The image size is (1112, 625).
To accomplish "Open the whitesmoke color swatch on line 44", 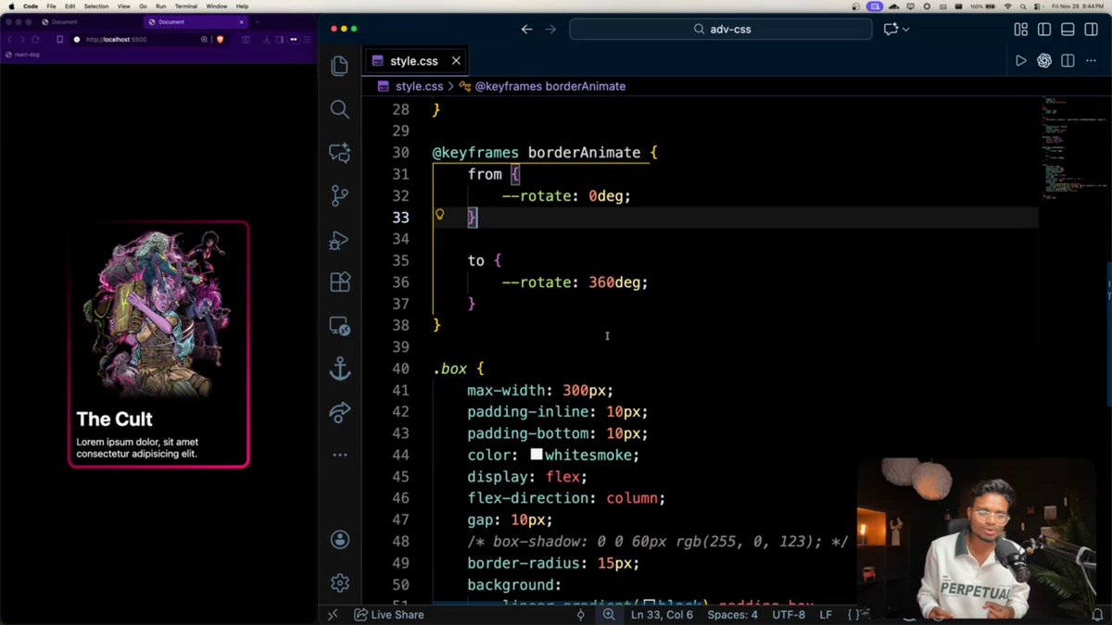I will pyautogui.click(x=536, y=455).
